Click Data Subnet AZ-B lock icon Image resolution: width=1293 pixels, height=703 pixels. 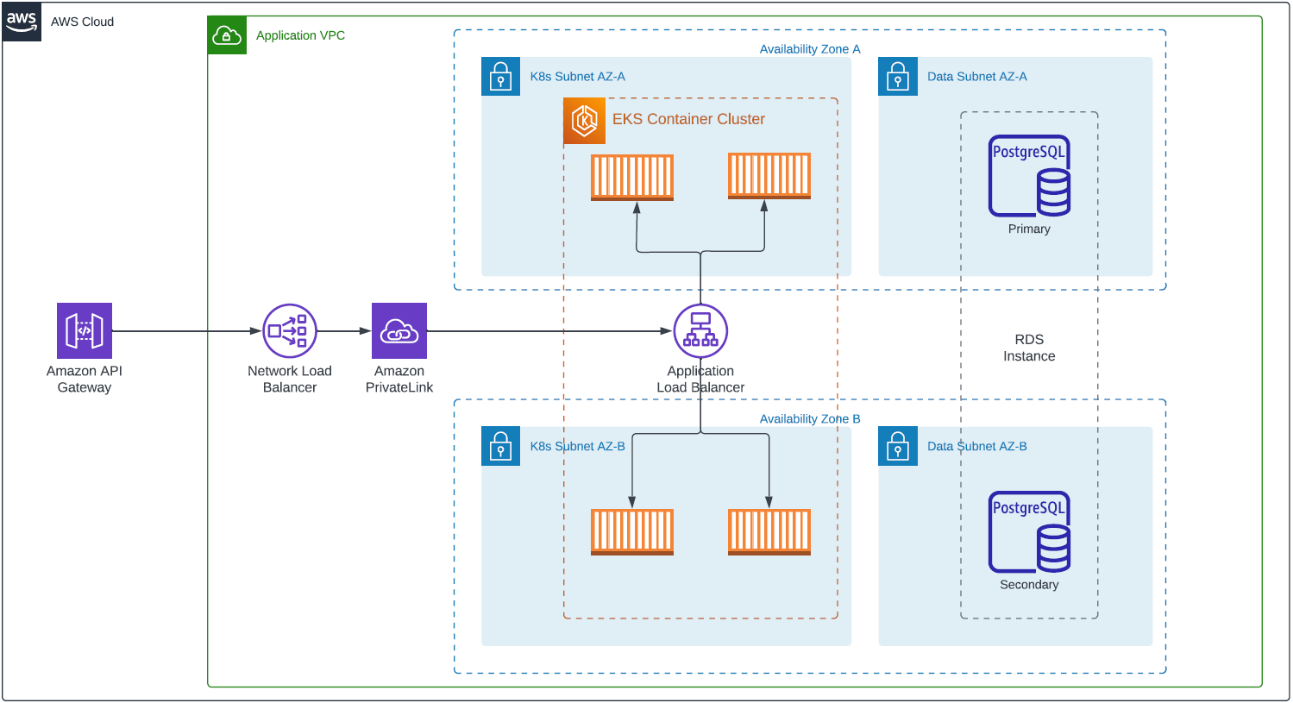898,446
